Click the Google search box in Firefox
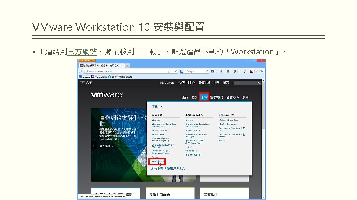The width and height of the screenshot is (357, 200). click(195, 71)
